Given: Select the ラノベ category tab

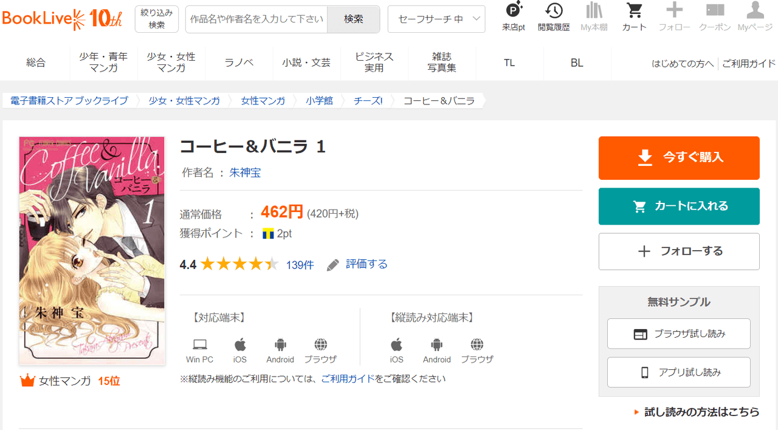Looking at the screenshot, I should [x=239, y=63].
